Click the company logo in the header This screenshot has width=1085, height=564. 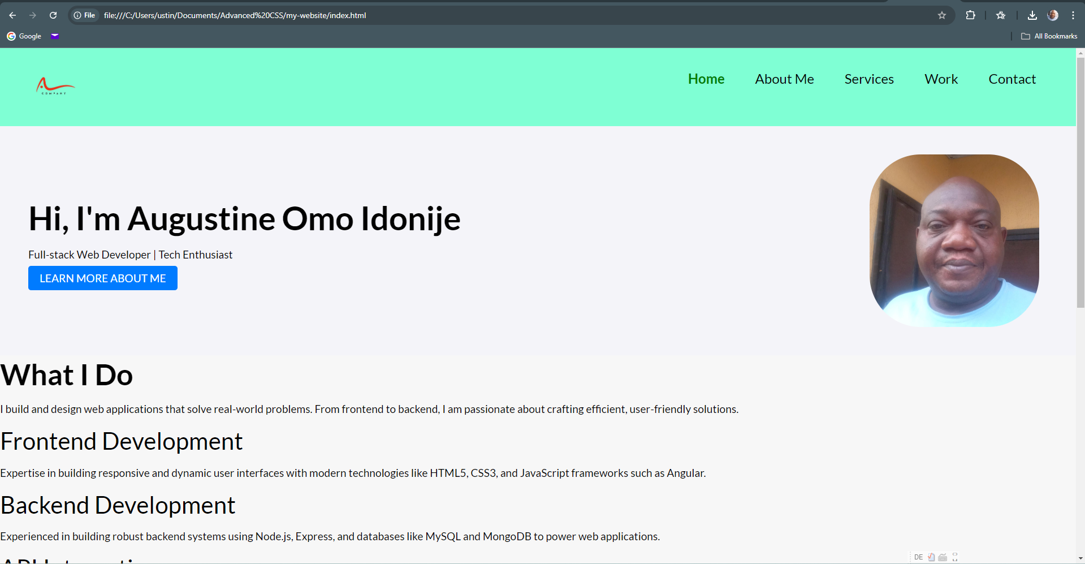click(x=55, y=86)
